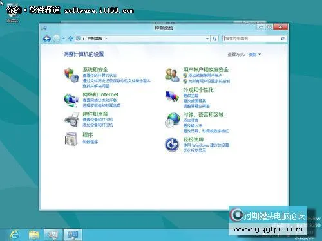Click 添加或删除用户帐户 link
The image size is (322, 241).
tap(205, 75)
